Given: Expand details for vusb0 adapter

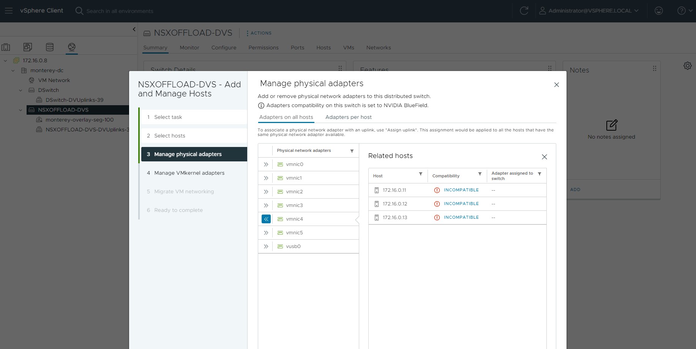Looking at the screenshot, I should [x=266, y=246].
